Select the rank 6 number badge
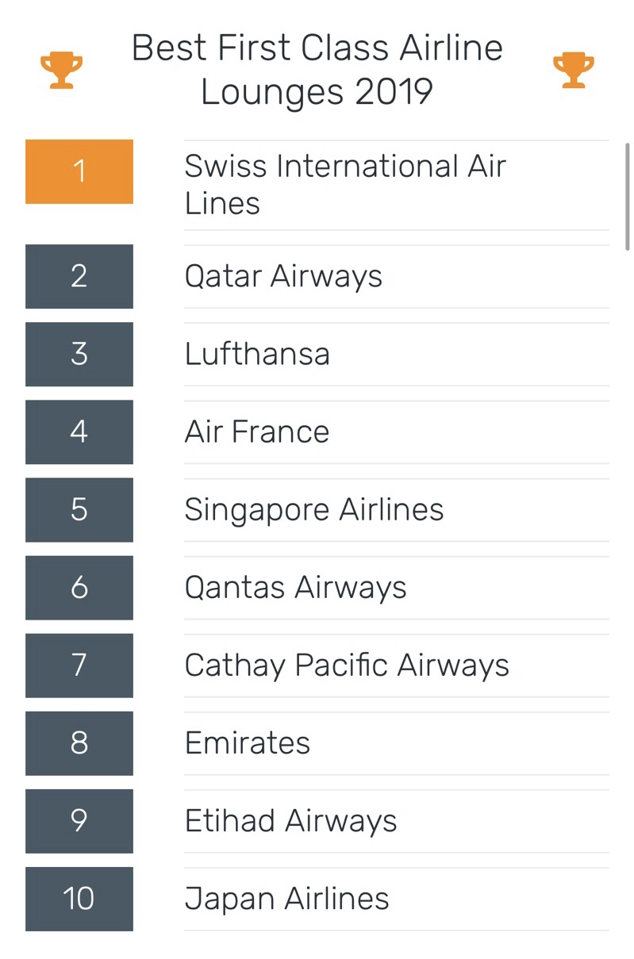This screenshot has width=634, height=959. pos(79,587)
